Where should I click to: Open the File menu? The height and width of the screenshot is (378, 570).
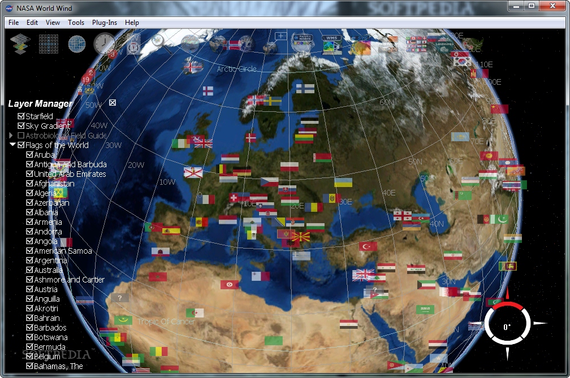click(14, 23)
